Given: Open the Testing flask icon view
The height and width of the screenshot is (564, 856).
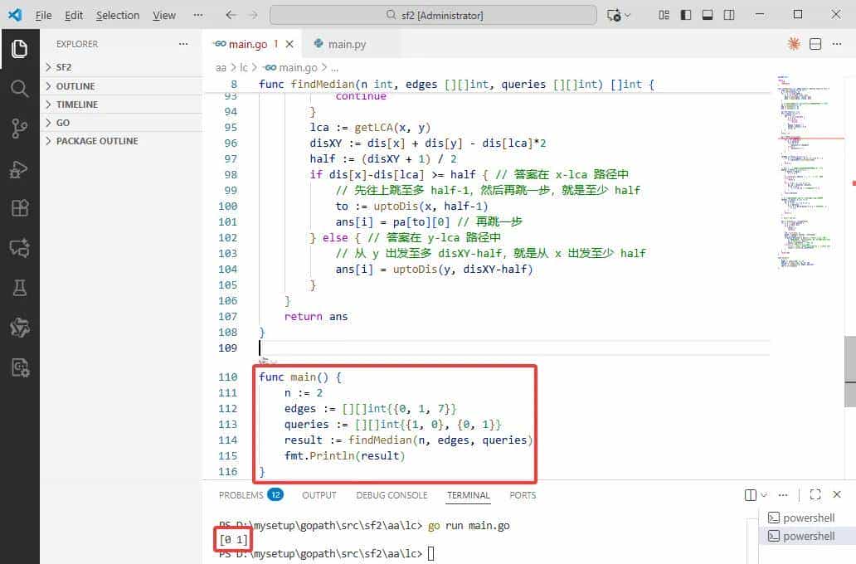Looking at the screenshot, I should tap(20, 287).
